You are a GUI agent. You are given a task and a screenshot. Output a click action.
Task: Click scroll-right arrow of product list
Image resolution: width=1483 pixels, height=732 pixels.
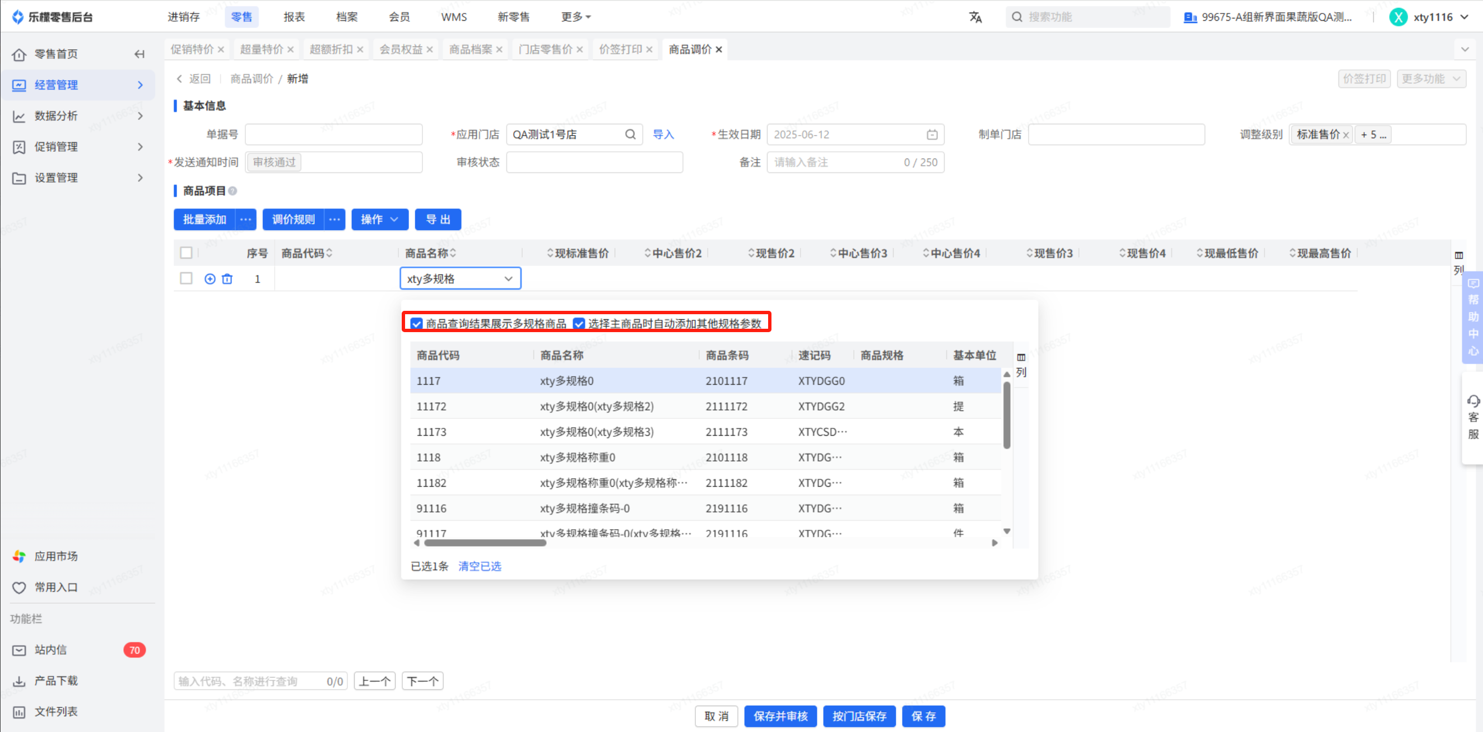click(x=995, y=543)
